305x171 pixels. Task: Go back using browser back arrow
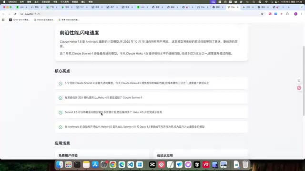[3, 14]
